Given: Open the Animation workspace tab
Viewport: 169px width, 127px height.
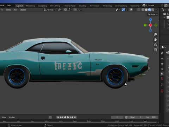Looking at the screenshot, I should [x=94, y=6].
